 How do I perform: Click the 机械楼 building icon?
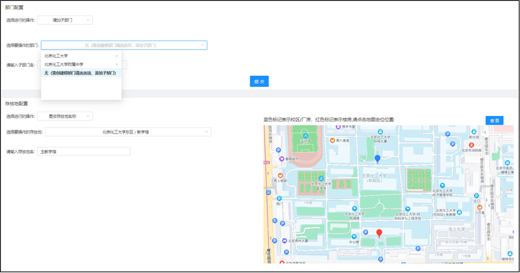point(354,209)
